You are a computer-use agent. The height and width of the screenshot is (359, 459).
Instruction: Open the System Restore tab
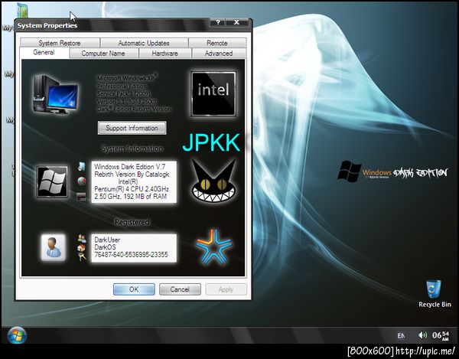click(x=60, y=43)
